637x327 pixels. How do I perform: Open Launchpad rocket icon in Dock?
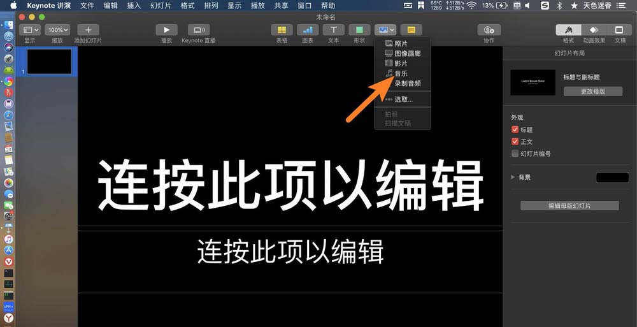pos(8,59)
